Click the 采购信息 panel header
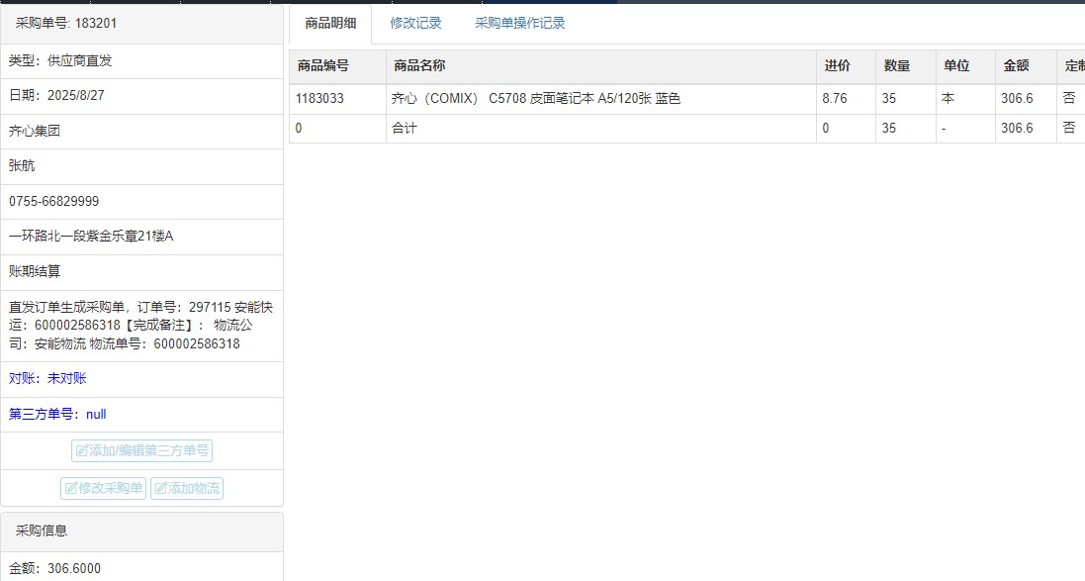The width and height of the screenshot is (1085, 581). pos(141,532)
